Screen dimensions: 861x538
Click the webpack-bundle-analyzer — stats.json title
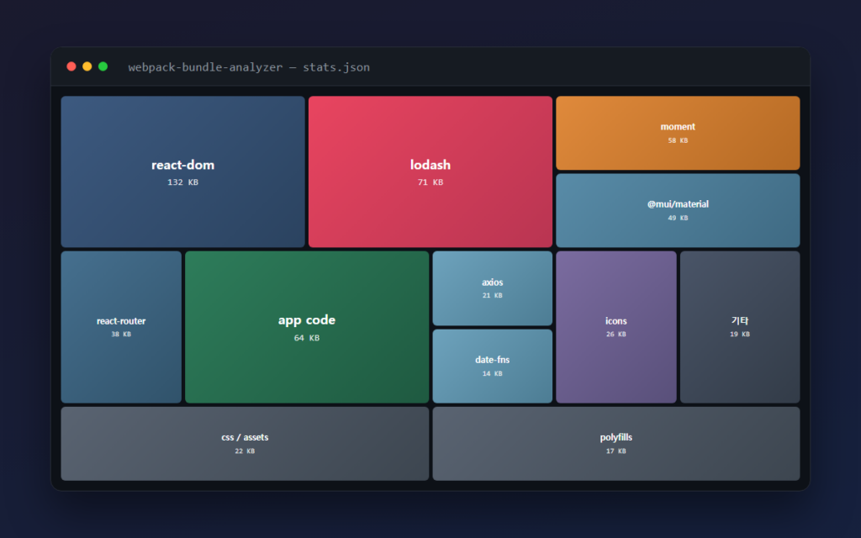249,67
